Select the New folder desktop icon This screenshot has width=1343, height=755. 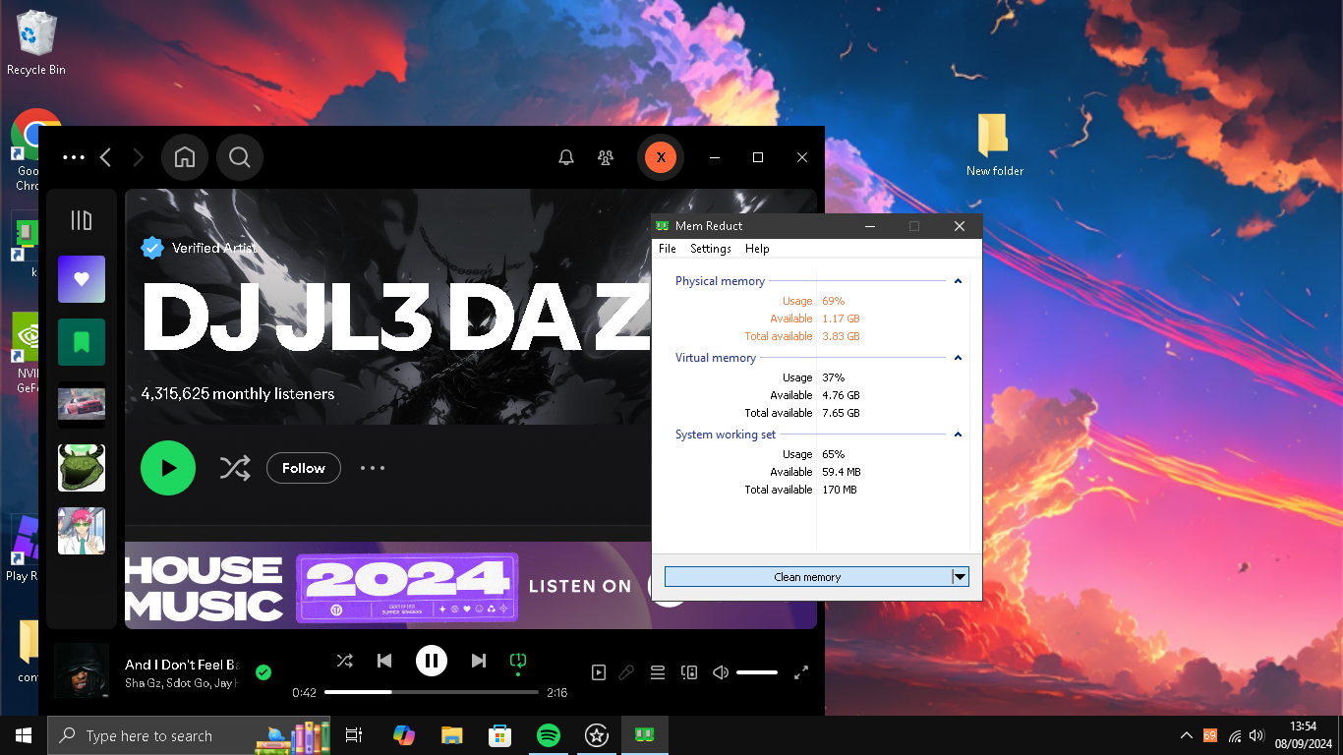point(994,145)
